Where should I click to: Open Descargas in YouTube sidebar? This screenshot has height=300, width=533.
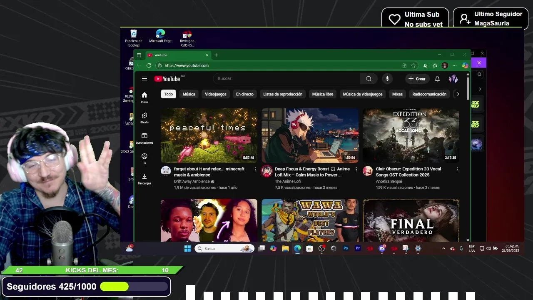pyautogui.click(x=144, y=179)
